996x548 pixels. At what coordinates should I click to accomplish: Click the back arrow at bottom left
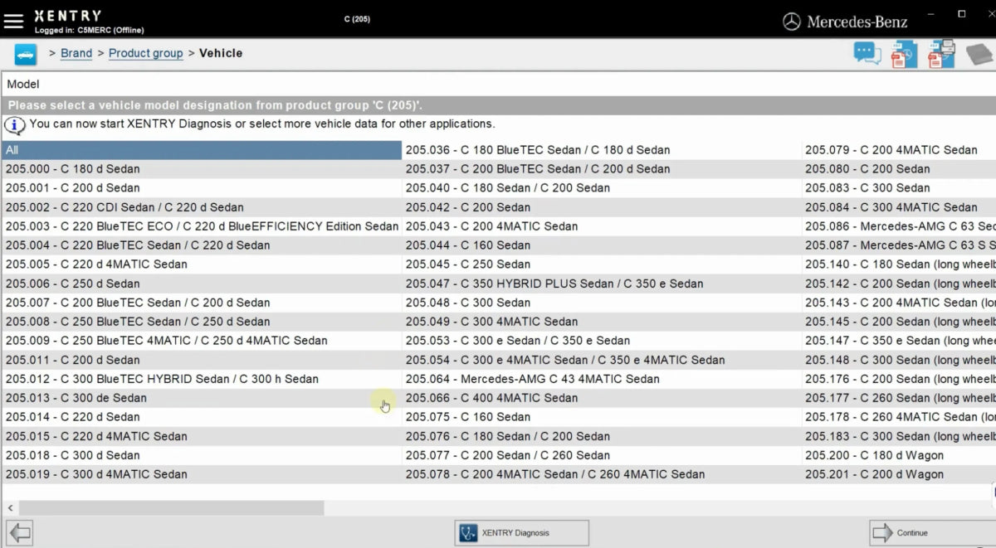click(18, 532)
